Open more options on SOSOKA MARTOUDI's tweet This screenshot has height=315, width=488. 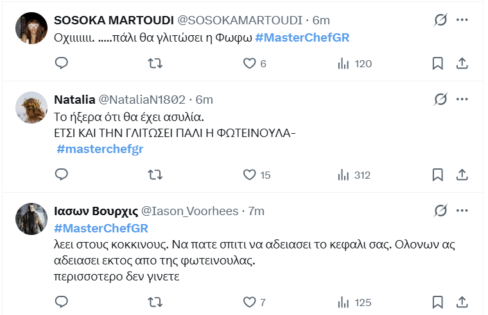(x=462, y=20)
